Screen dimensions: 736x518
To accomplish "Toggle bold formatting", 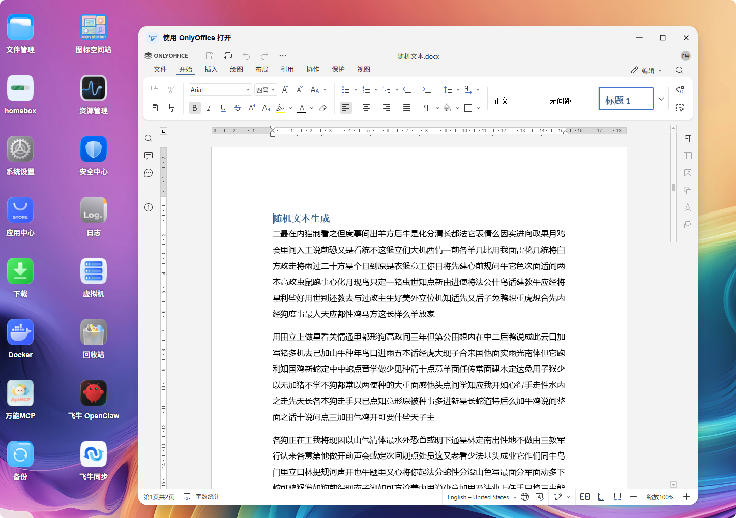I will (x=195, y=108).
